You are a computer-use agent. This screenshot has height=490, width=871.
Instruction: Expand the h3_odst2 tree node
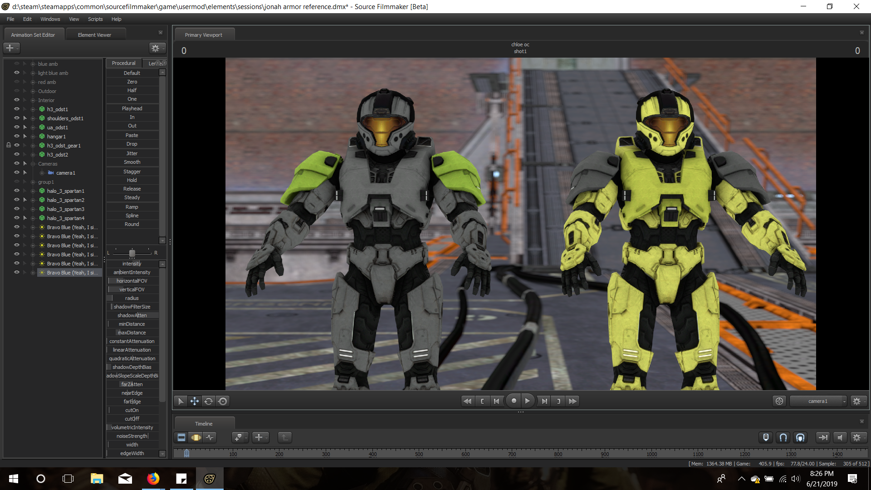33,155
